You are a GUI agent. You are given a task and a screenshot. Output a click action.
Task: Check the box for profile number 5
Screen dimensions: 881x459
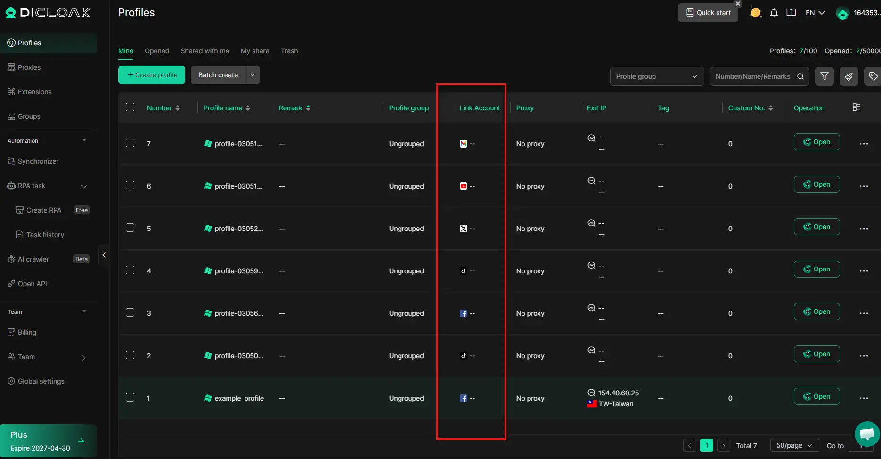point(130,228)
